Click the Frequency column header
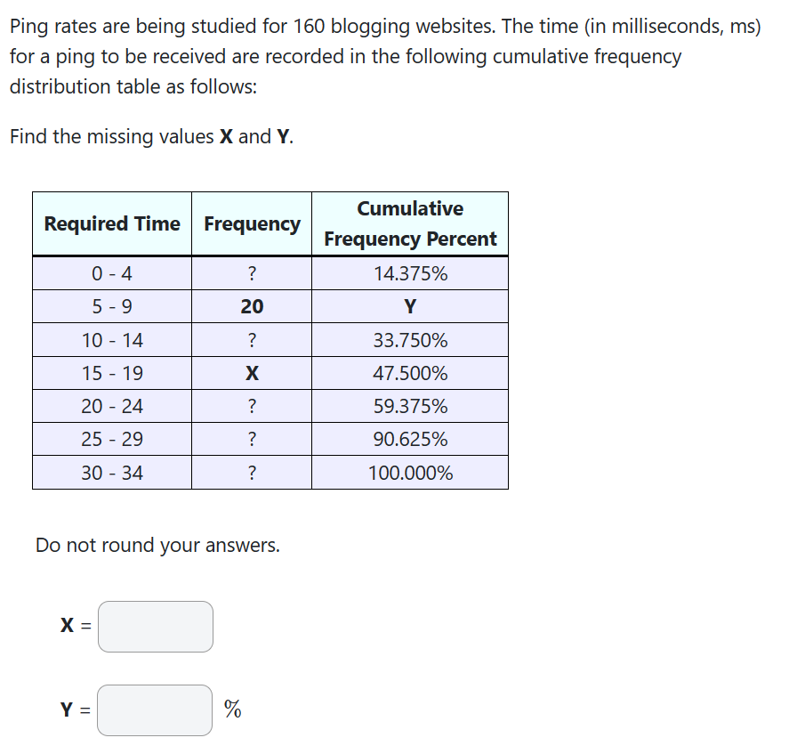This screenshot has width=805, height=754. (x=252, y=223)
